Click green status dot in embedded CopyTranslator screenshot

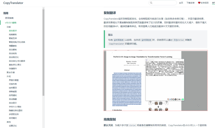(183, 99)
